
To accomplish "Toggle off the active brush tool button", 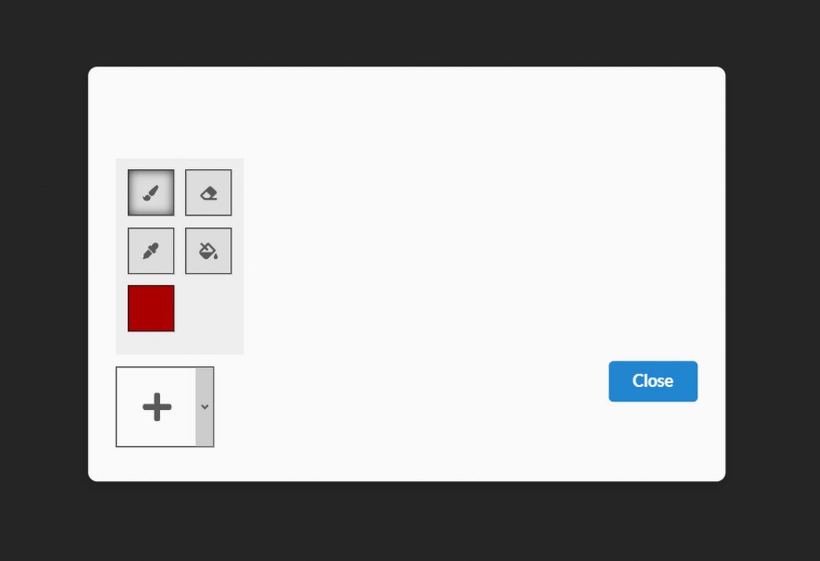I will (x=151, y=192).
